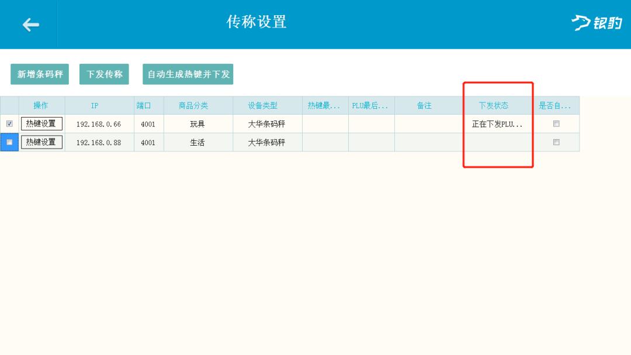Uncheck the 192.168.0.66 row checkbox
631x355 pixels.
(x=9, y=123)
